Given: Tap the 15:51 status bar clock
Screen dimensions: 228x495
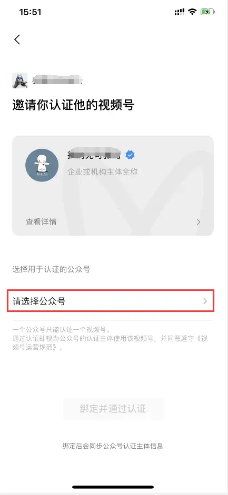Looking at the screenshot, I should (x=31, y=12).
